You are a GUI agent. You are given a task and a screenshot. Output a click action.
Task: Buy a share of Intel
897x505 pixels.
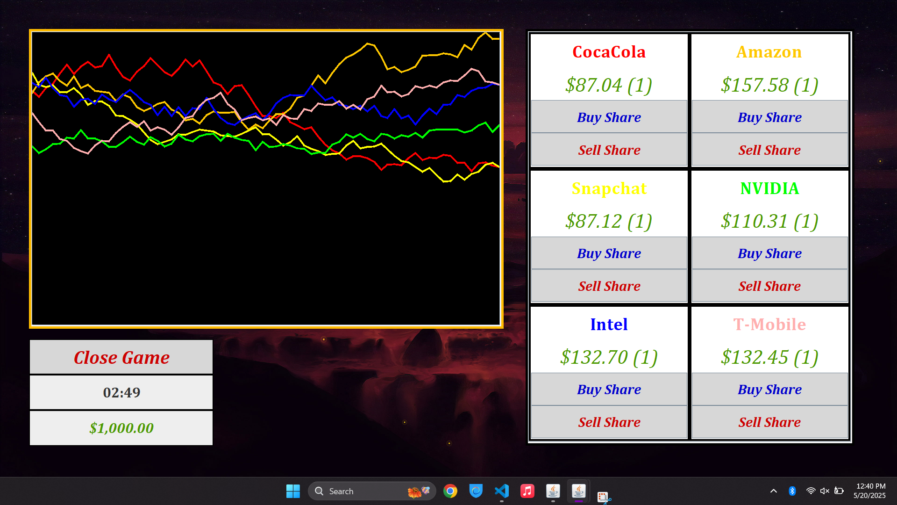pyautogui.click(x=609, y=389)
